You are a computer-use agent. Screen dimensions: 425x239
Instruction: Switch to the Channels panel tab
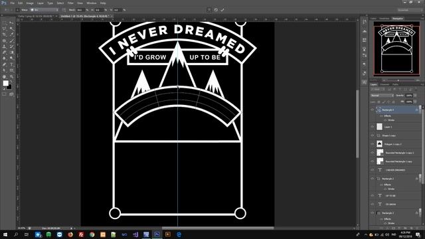pyautogui.click(x=384, y=84)
